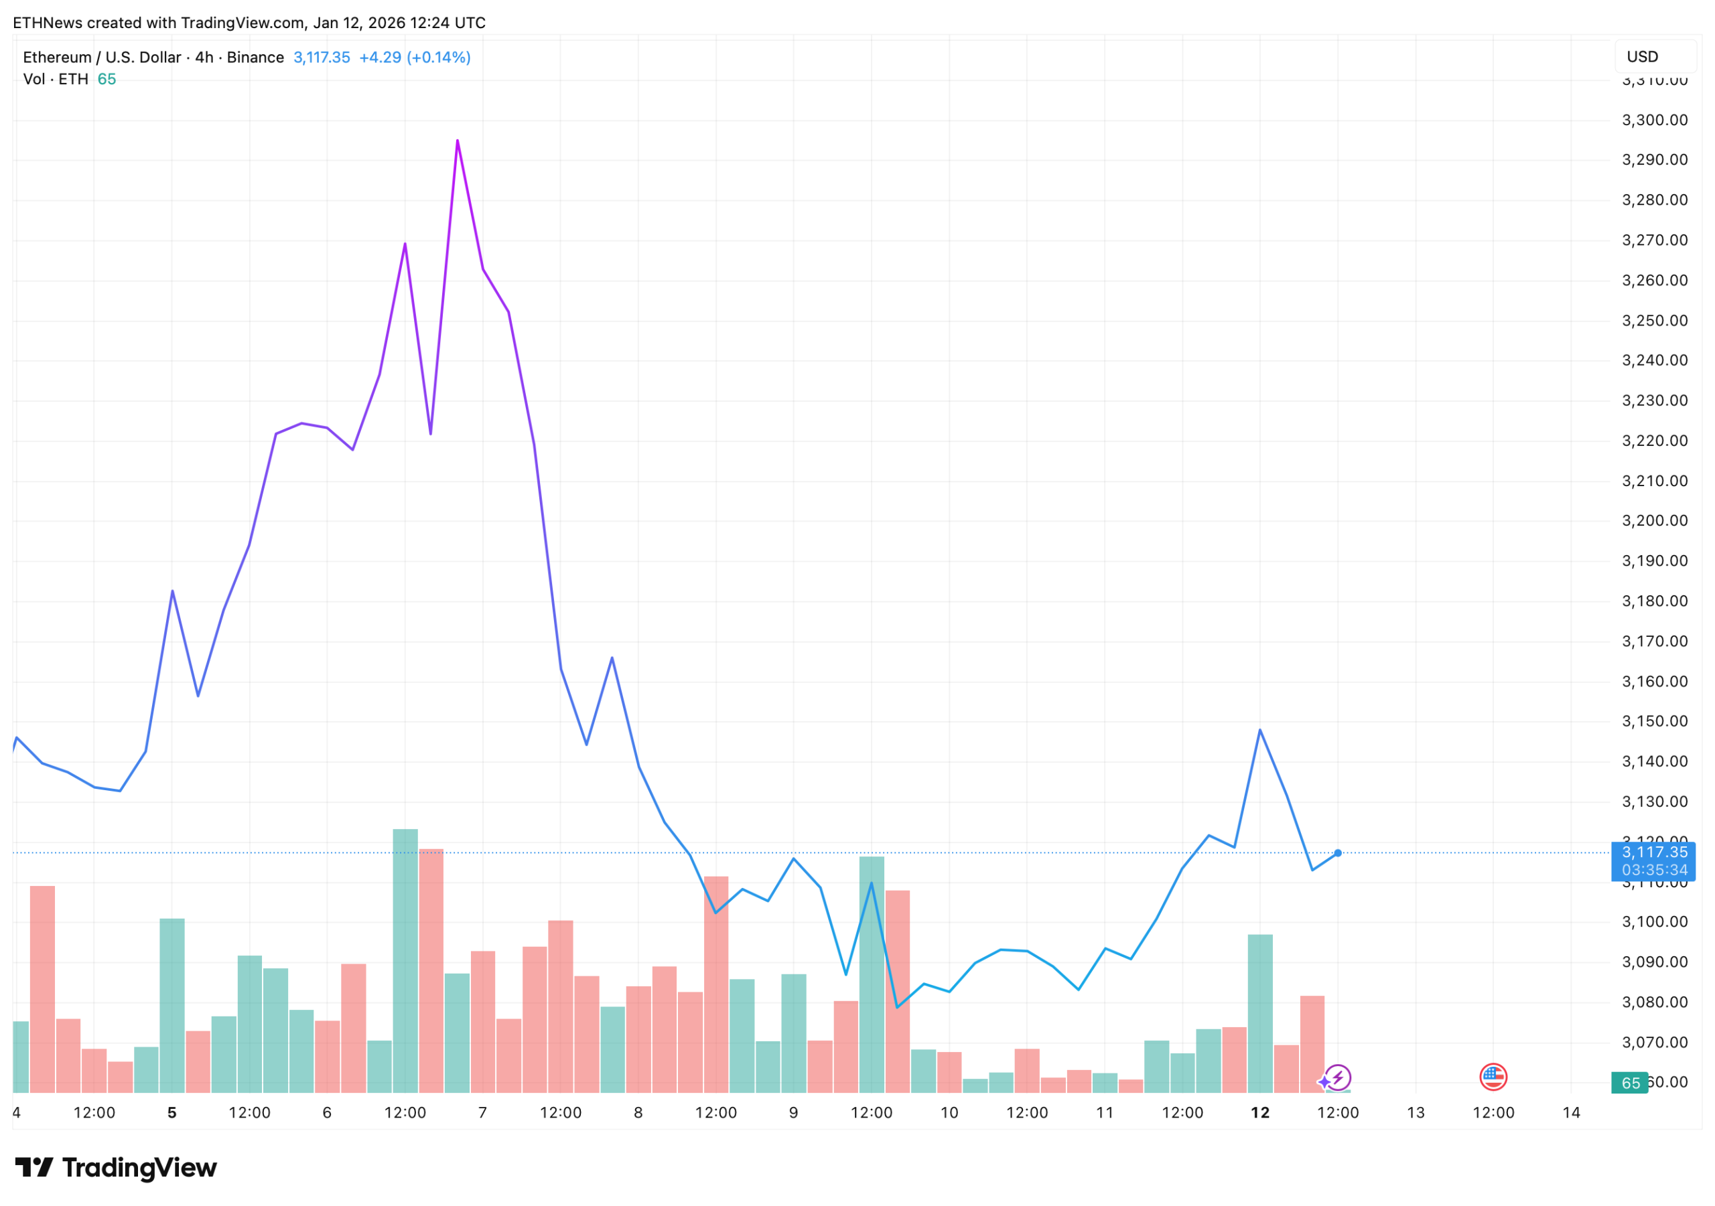1715x1206 pixels.
Task: Click the Ethereum / U.S. Dollar symbol title
Action: [102, 58]
